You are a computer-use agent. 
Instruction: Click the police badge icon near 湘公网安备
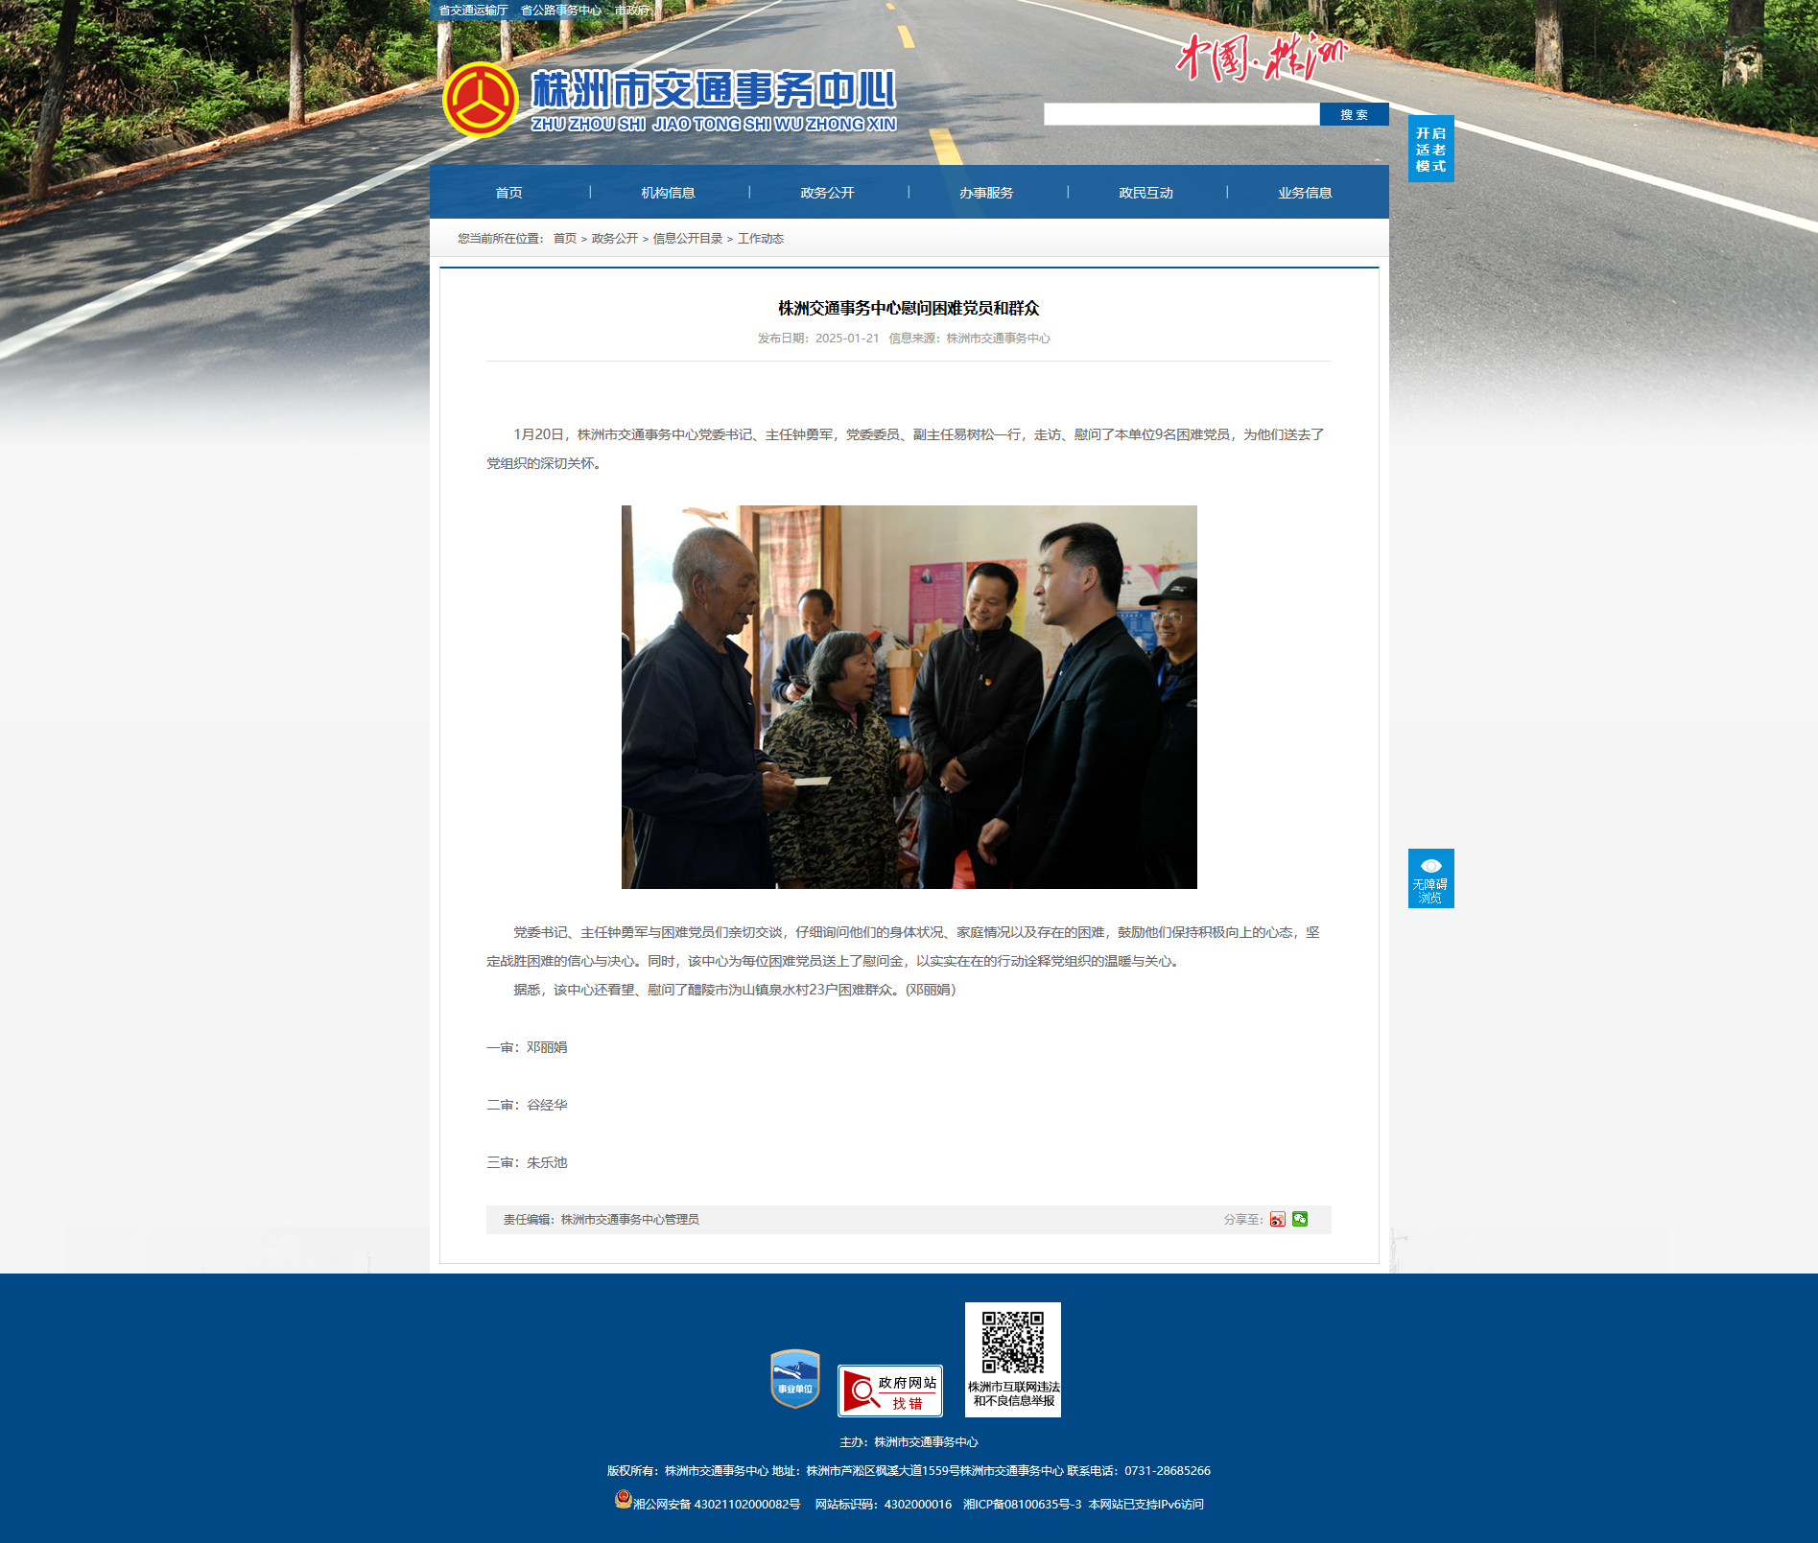click(624, 1499)
